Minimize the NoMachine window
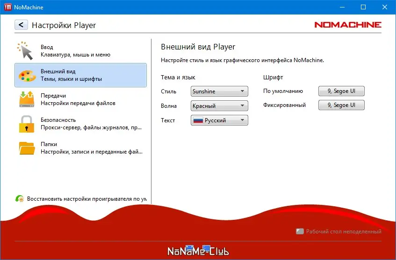The width and height of the screenshot is (396, 260). click(x=342, y=7)
